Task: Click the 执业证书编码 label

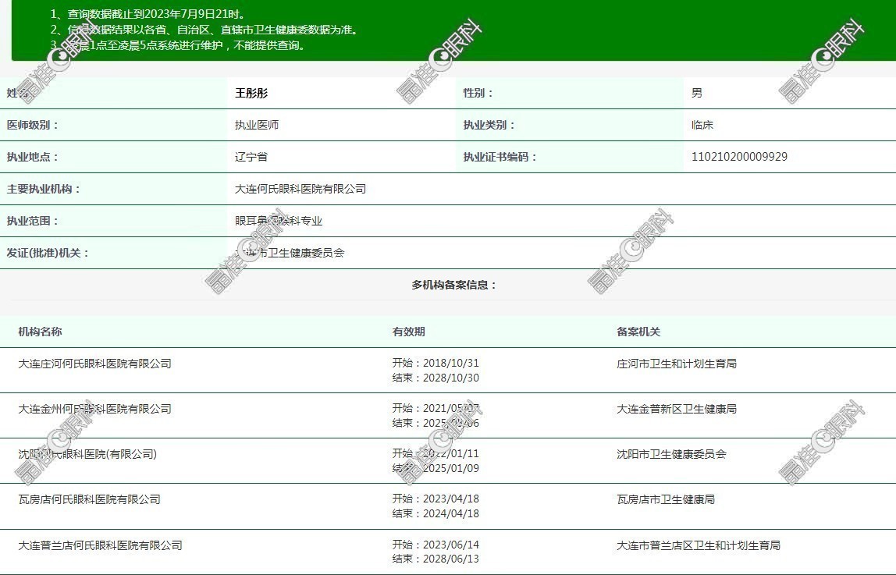Action: pyautogui.click(x=500, y=157)
